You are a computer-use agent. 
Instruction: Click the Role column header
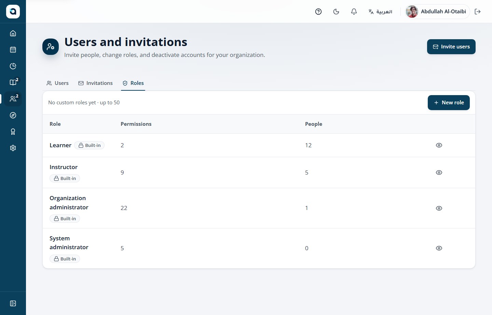pos(55,124)
